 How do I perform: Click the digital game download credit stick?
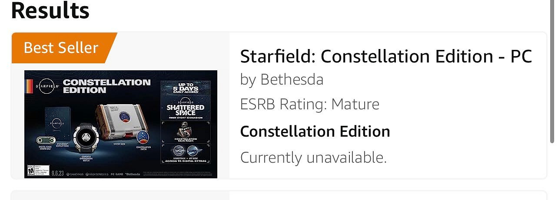pyautogui.click(x=45, y=141)
